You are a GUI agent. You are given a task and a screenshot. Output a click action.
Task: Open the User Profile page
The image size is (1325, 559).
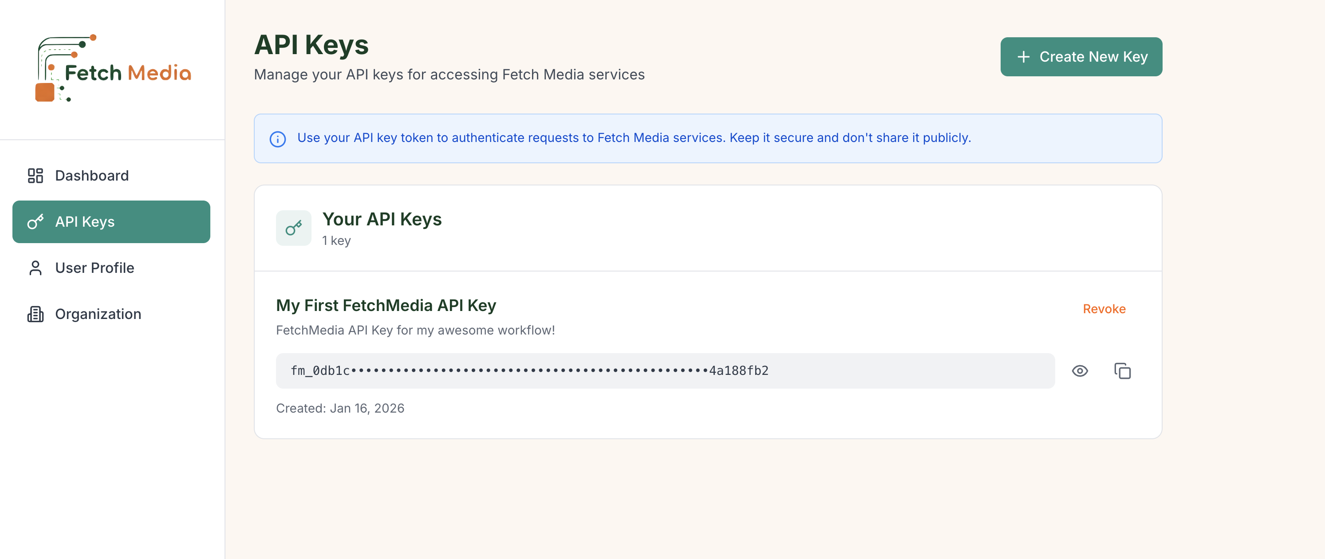pyautogui.click(x=95, y=268)
